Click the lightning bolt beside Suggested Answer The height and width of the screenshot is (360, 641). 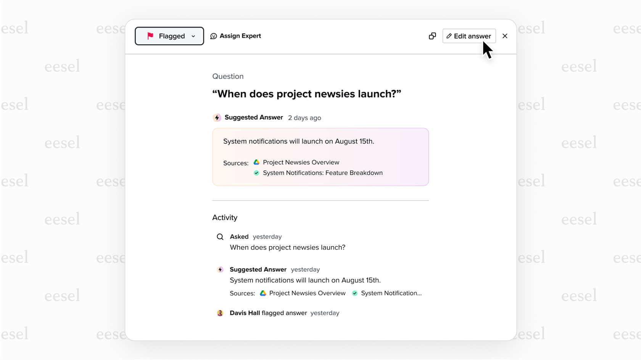[x=217, y=118]
